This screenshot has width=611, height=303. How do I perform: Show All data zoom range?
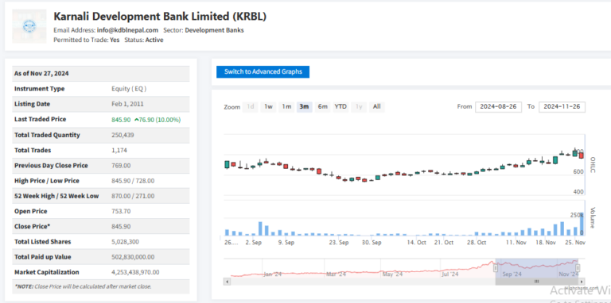point(377,107)
